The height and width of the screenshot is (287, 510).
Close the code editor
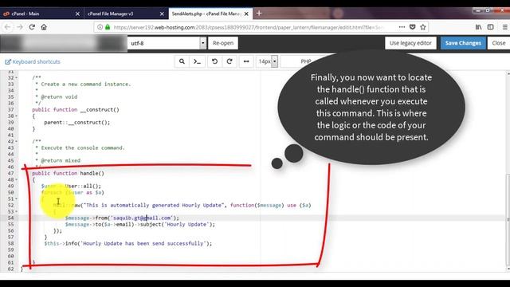pos(498,43)
